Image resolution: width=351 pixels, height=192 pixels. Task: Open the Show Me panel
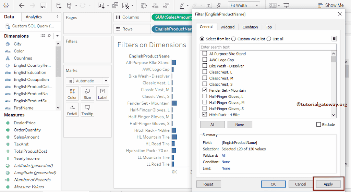point(331,5)
